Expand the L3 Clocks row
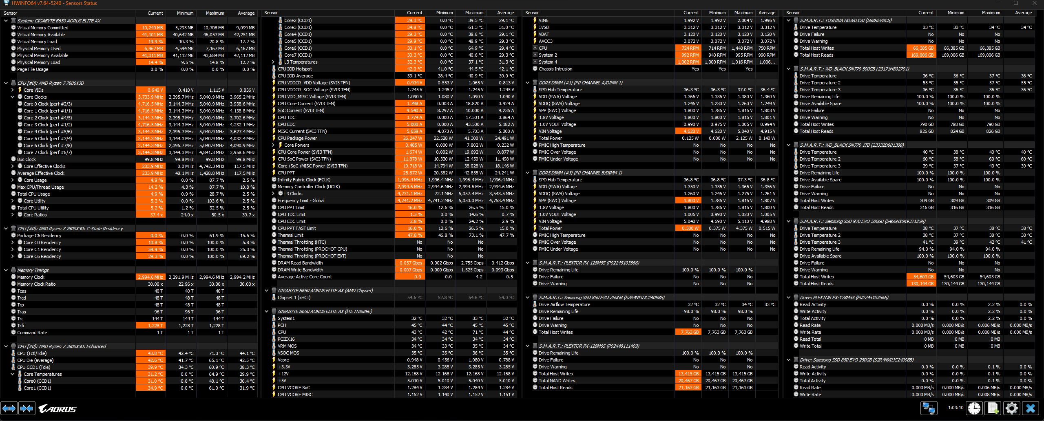 click(x=273, y=194)
